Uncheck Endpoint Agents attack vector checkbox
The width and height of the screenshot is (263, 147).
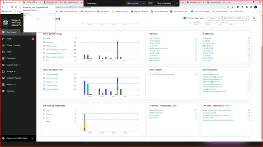pyautogui.click(x=44, y=89)
